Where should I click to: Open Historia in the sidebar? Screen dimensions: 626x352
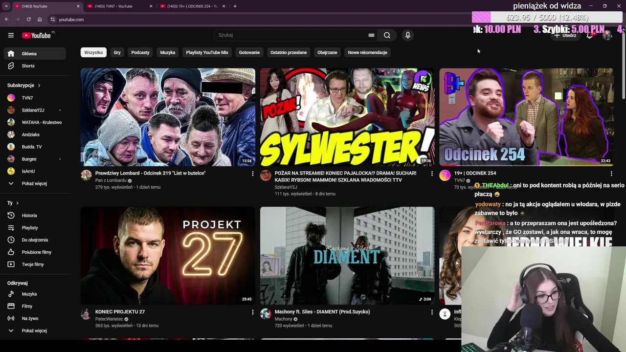point(34,216)
